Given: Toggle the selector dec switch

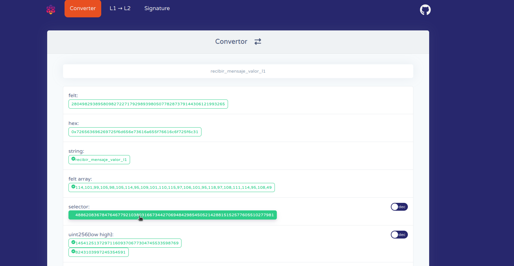Looking at the screenshot, I should pos(399,207).
